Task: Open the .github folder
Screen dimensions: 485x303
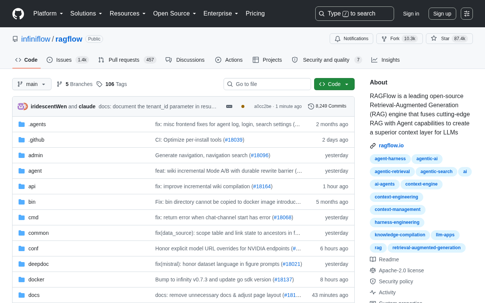Action: coord(36,140)
